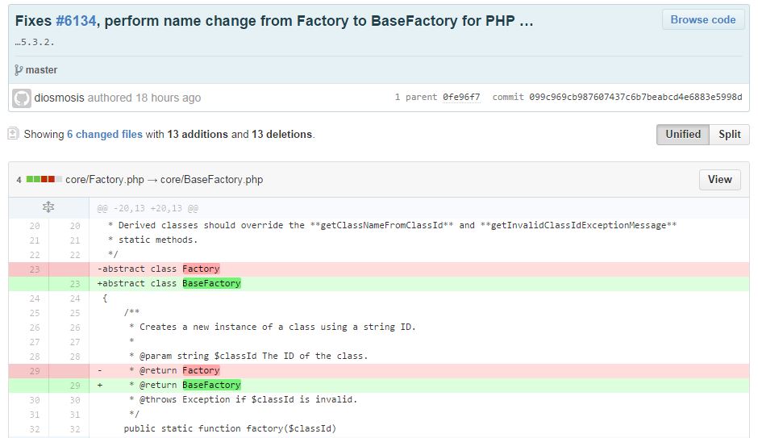Switch the diff to Split view
Viewport: 758px width, 438px height.
point(729,135)
